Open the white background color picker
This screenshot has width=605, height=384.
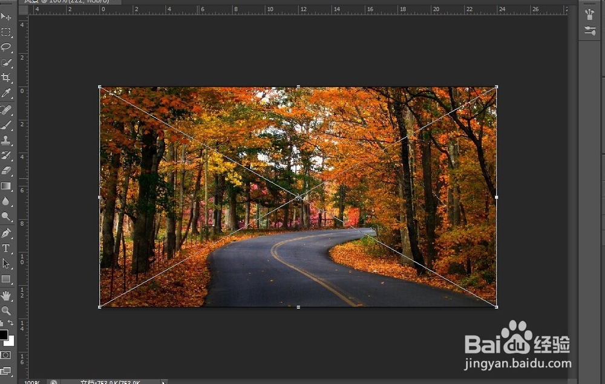11,342
